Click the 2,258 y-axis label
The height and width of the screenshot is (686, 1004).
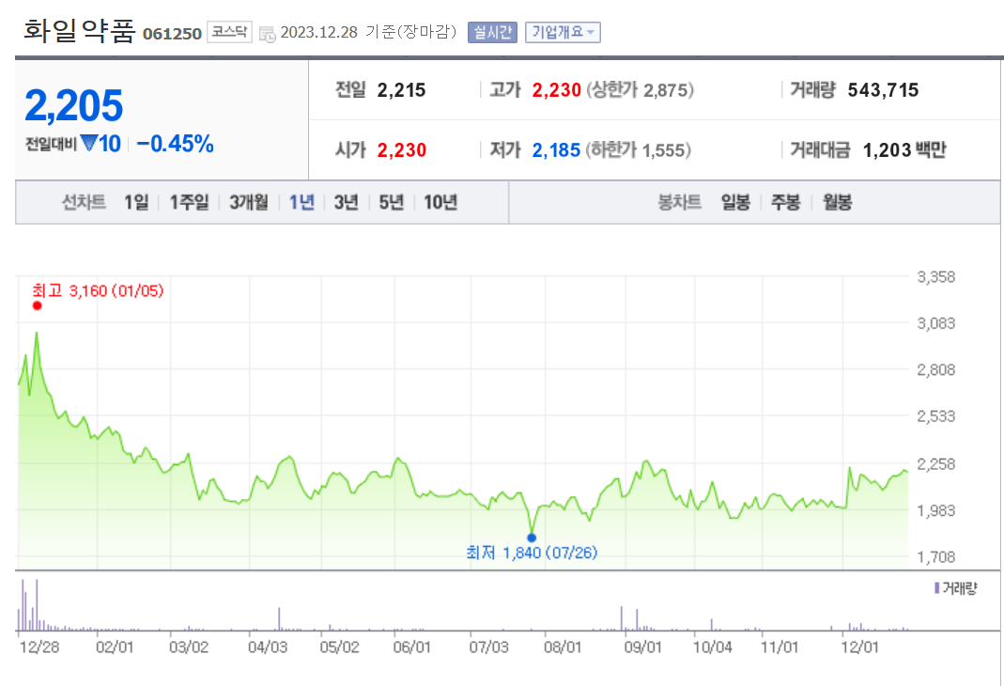935,463
